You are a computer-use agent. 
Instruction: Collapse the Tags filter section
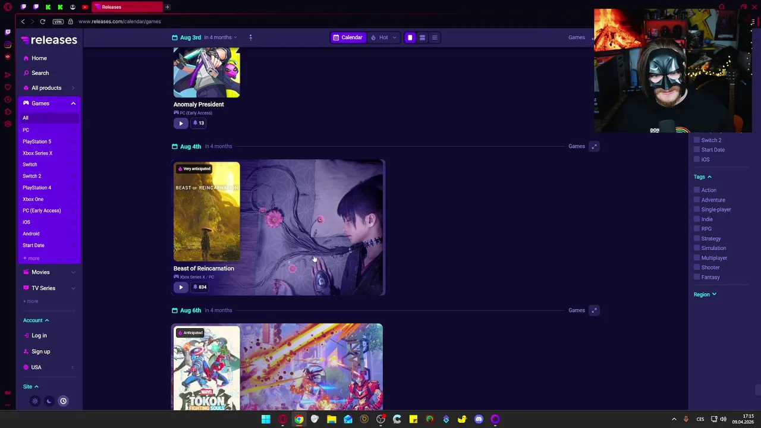(x=703, y=177)
